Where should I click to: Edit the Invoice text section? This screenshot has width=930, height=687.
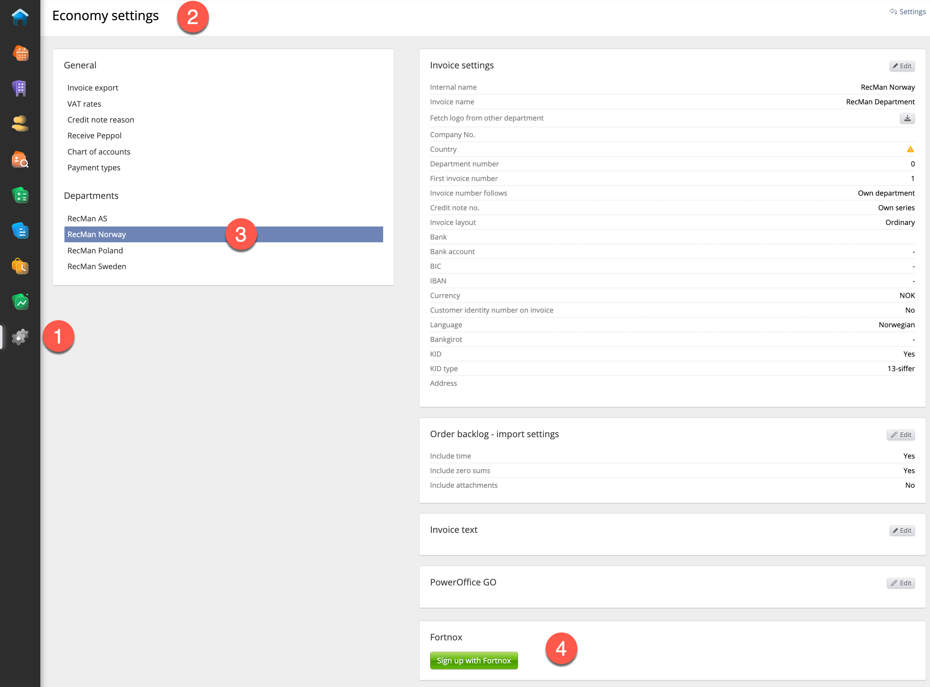(902, 530)
